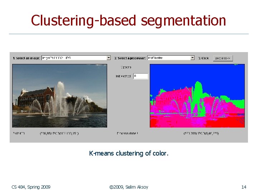Click the 'K-means clustering of color' caption
Screen dimensions: 258x194
pyautogui.click(x=129, y=153)
